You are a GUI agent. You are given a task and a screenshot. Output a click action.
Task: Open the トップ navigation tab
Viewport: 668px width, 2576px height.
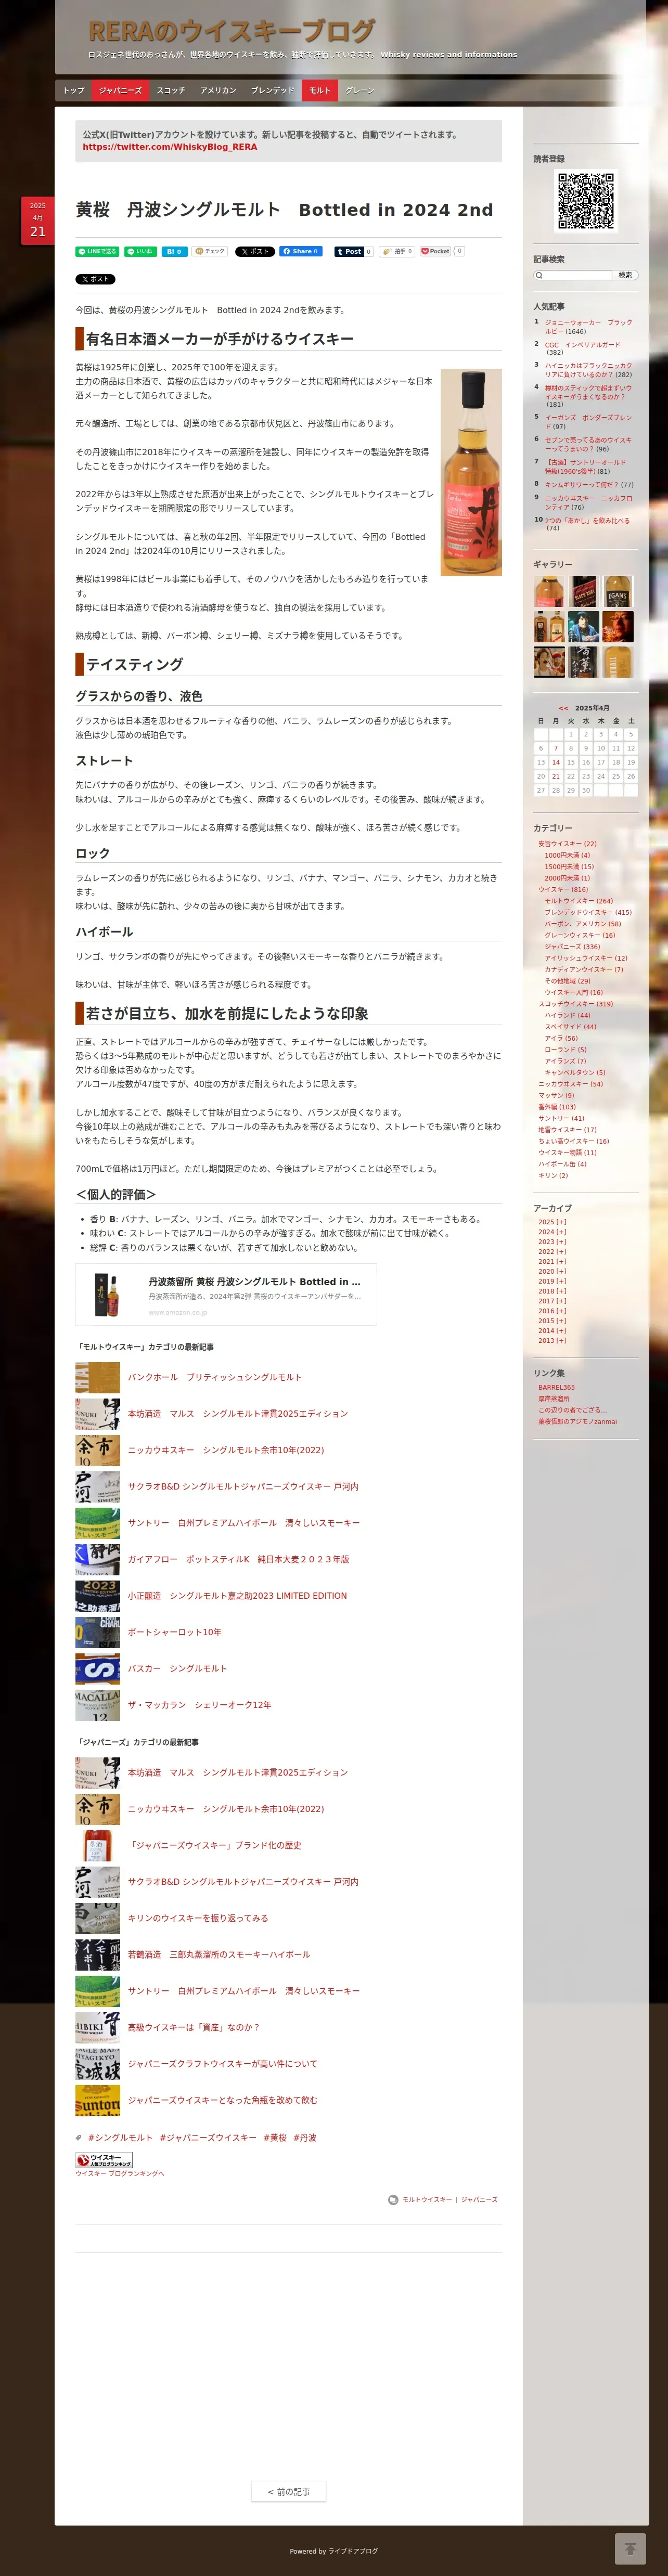click(74, 90)
